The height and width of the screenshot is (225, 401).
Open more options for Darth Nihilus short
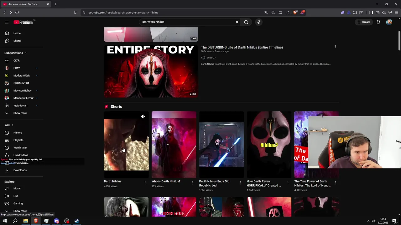[x=145, y=183]
